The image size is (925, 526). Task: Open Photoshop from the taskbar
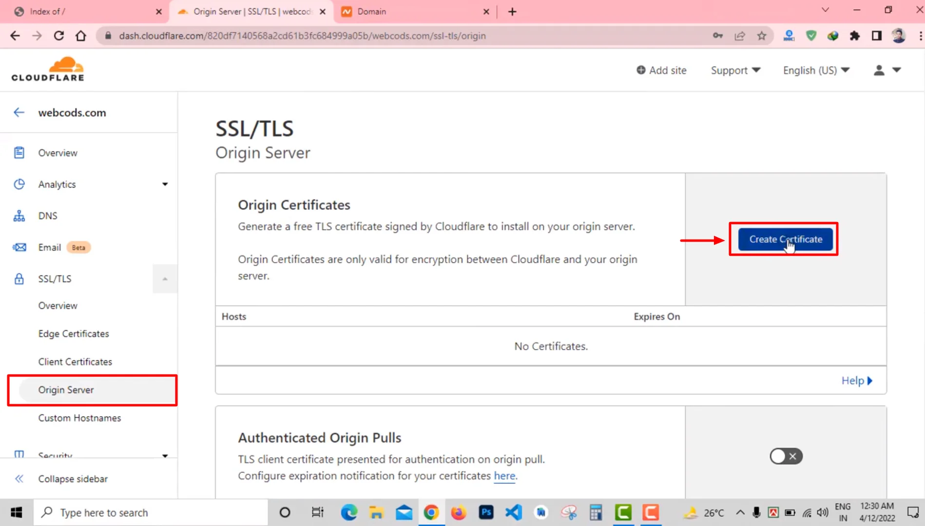(x=486, y=512)
